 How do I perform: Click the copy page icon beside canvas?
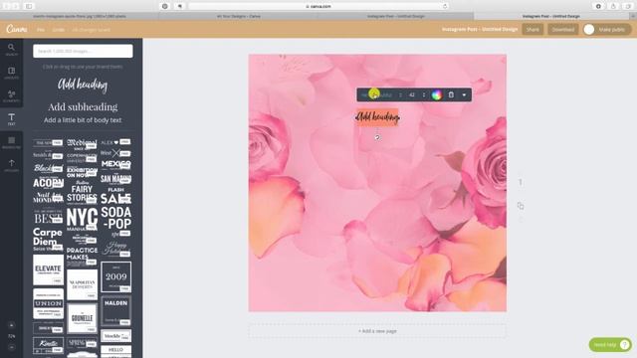click(521, 206)
